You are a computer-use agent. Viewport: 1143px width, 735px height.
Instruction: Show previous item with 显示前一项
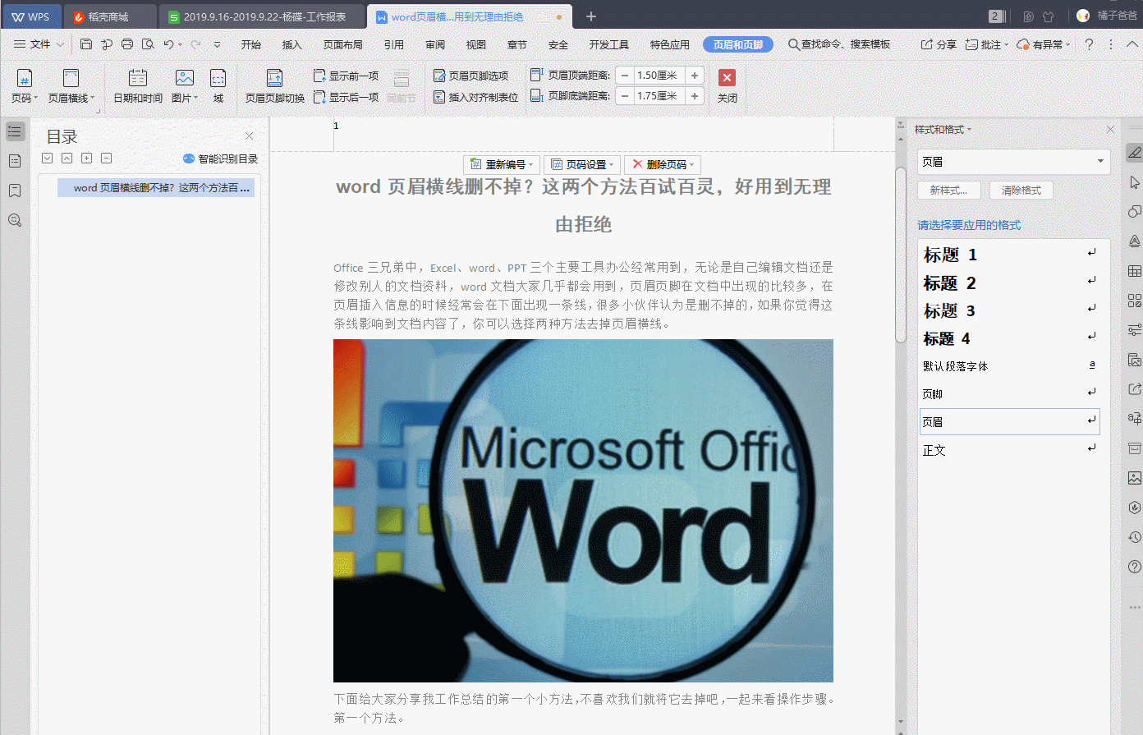pos(346,76)
